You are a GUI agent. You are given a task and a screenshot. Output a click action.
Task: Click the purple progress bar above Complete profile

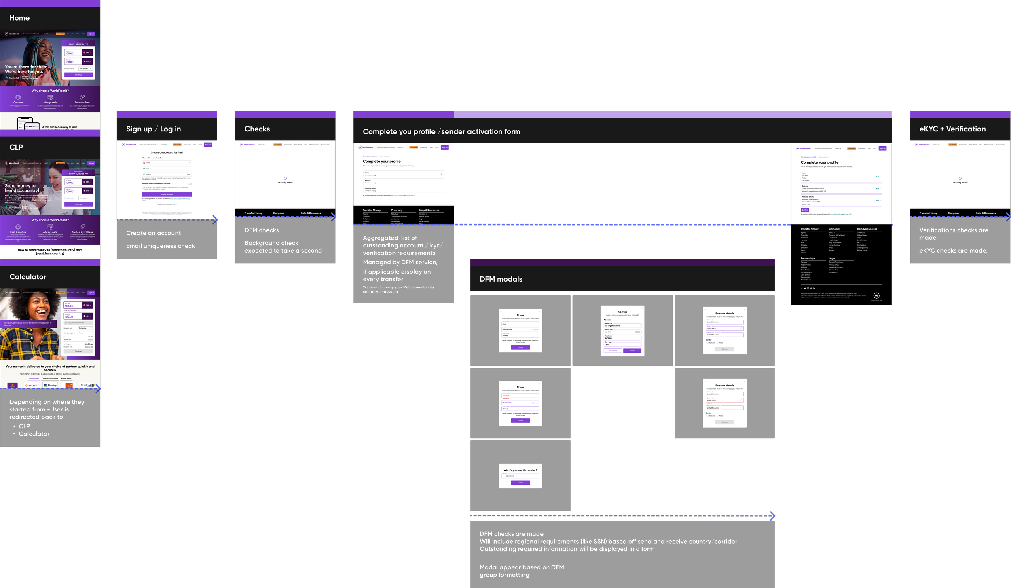tap(403, 115)
